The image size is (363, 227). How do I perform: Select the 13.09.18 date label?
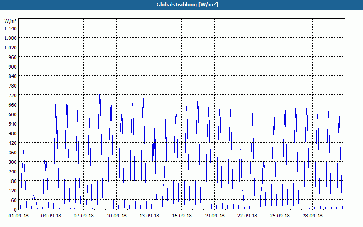[x=149, y=216]
